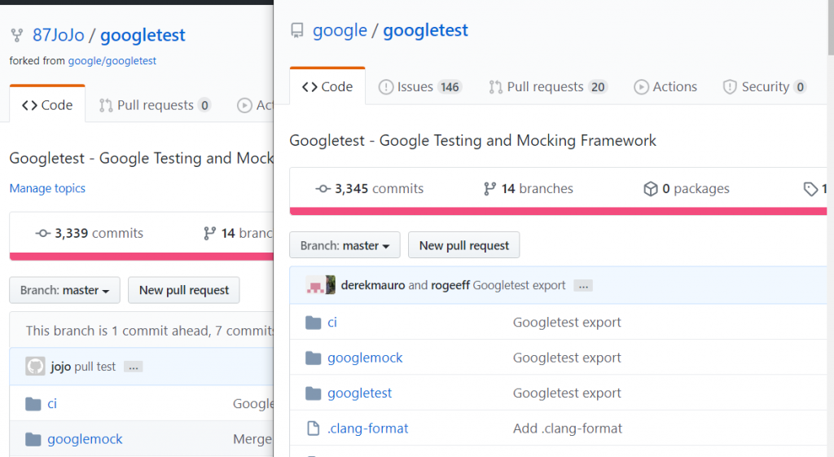The height and width of the screenshot is (457, 834).
Task: Expand ellipsis next to jojo pull test
Action: pos(134,367)
